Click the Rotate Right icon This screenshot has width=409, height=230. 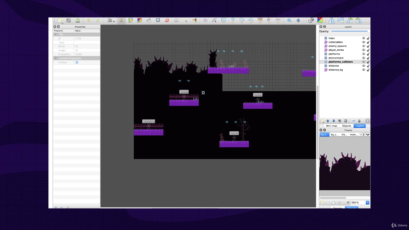pos(359,20)
